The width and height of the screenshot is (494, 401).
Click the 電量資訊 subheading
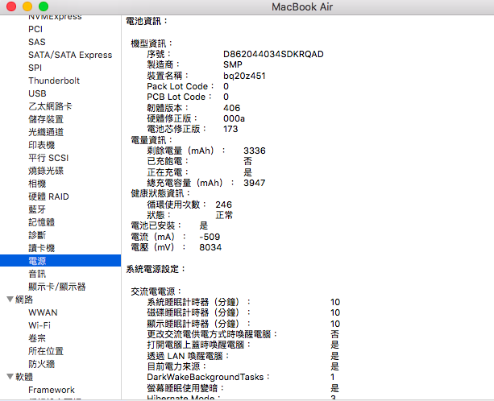coord(152,140)
